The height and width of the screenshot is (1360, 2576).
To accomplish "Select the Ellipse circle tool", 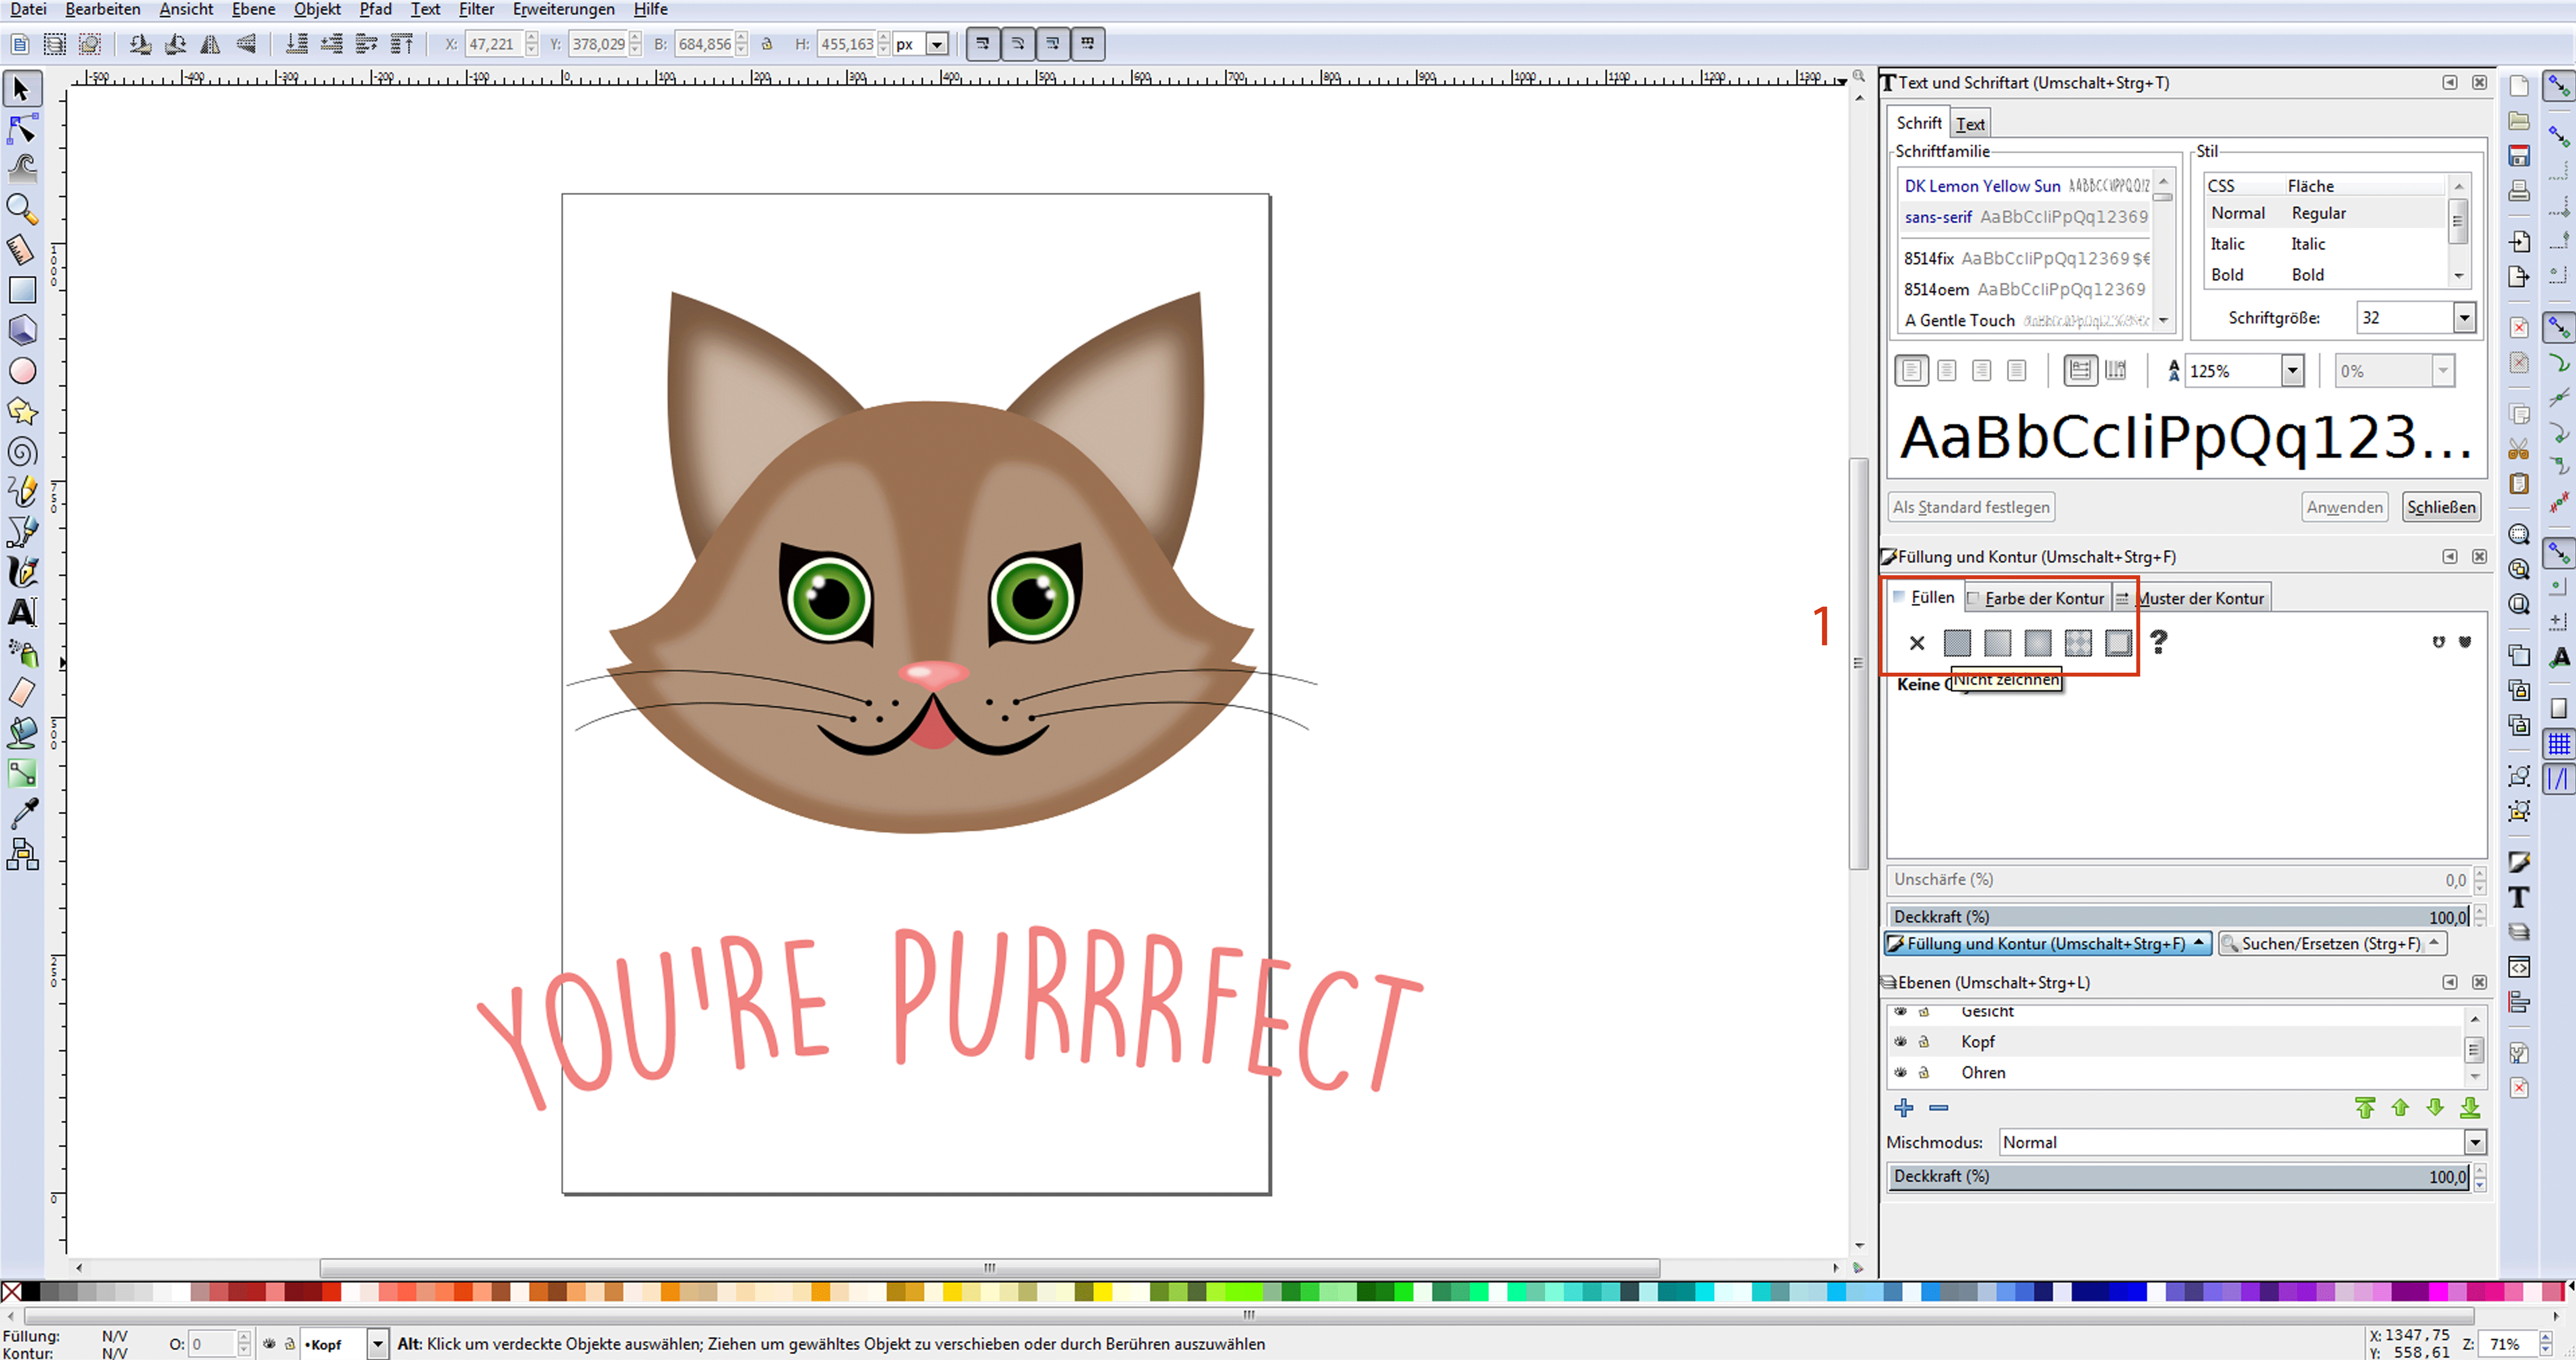I will [21, 371].
